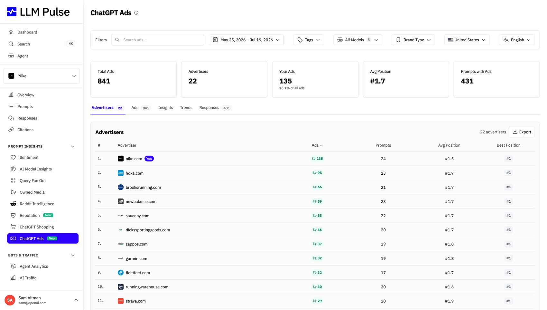Open the Brand Type filter dropdown
Screen dimensions: 547x310
coord(413,40)
